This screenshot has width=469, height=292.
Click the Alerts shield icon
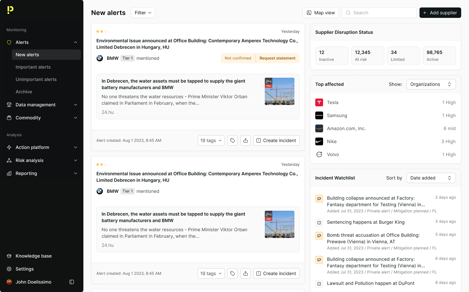pos(9,42)
